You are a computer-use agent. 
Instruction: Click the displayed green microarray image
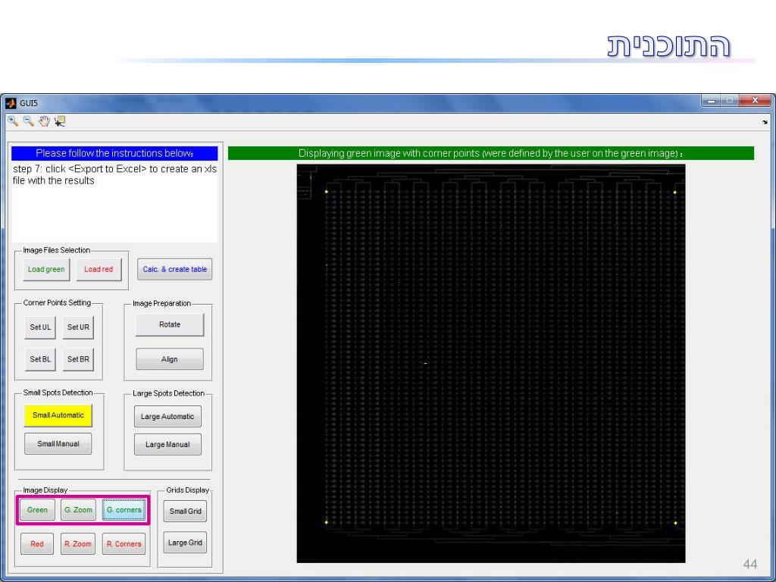(x=491, y=364)
